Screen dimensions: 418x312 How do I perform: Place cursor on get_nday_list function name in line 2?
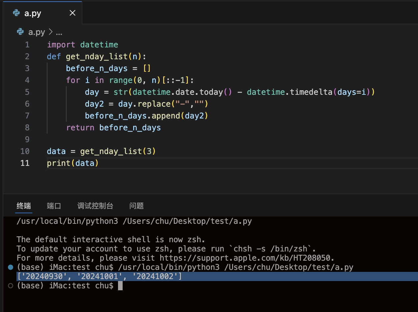[x=97, y=56]
